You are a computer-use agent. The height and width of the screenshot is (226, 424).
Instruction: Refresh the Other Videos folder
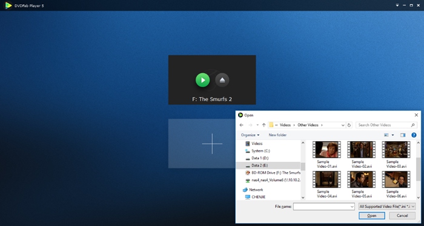[x=349, y=125]
